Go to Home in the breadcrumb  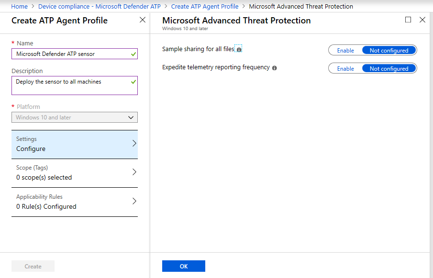(20, 6)
